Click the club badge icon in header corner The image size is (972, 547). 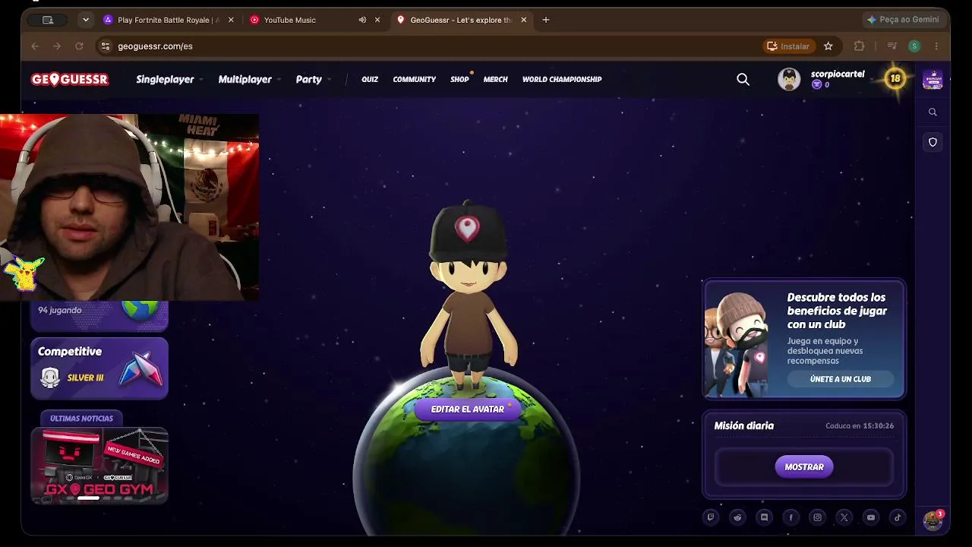pyautogui.click(x=933, y=79)
